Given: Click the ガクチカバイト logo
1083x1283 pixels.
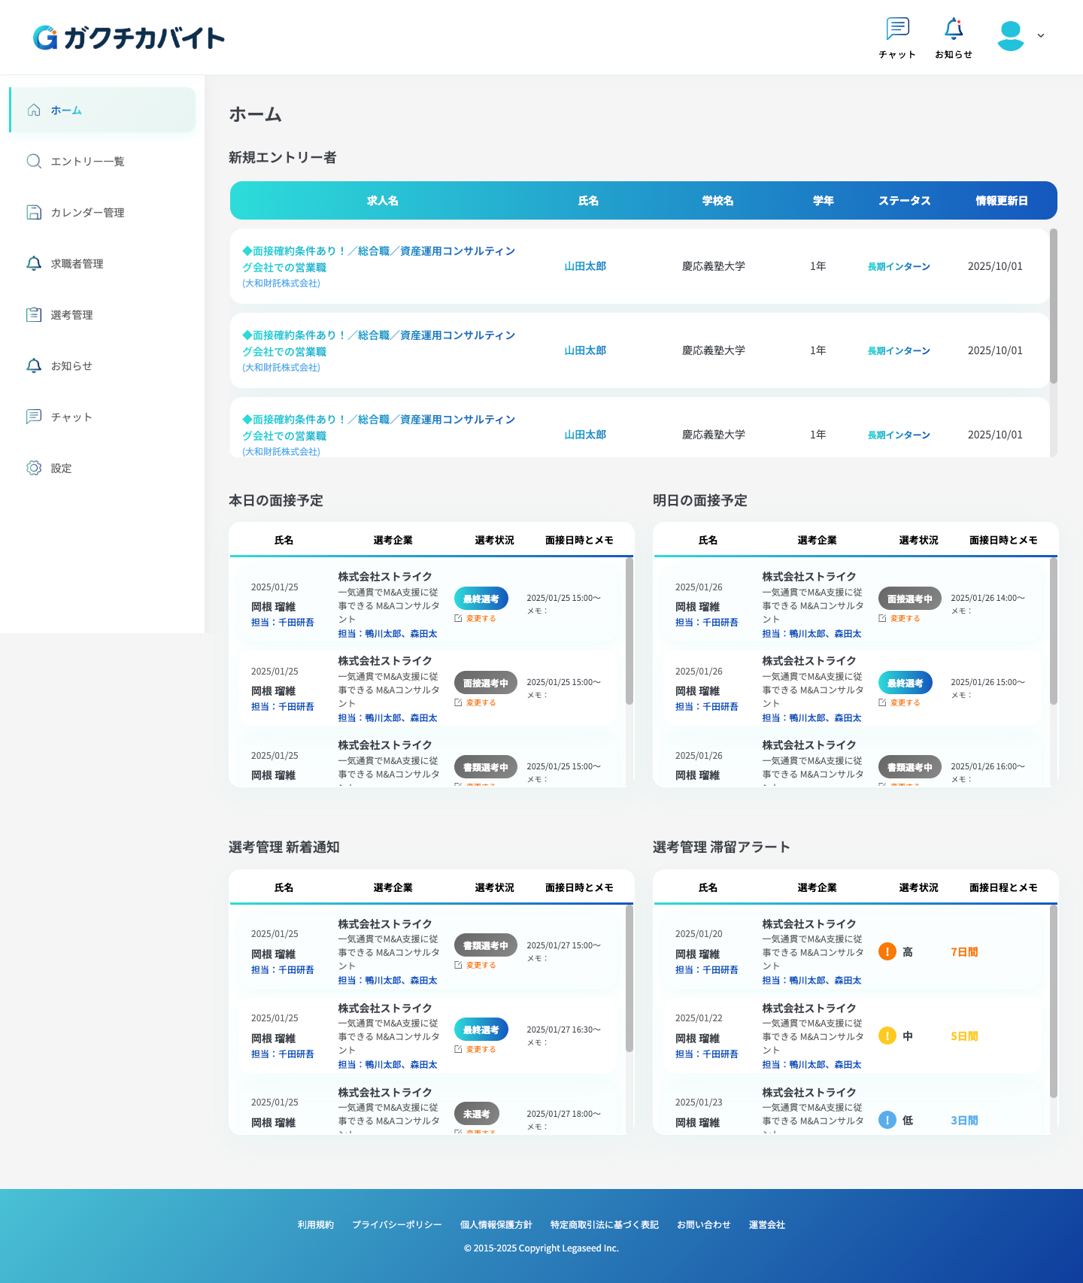Looking at the screenshot, I should 129,38.
